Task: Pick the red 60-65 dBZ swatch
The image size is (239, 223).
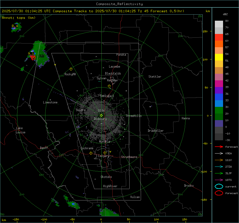Action: (219, 37)
